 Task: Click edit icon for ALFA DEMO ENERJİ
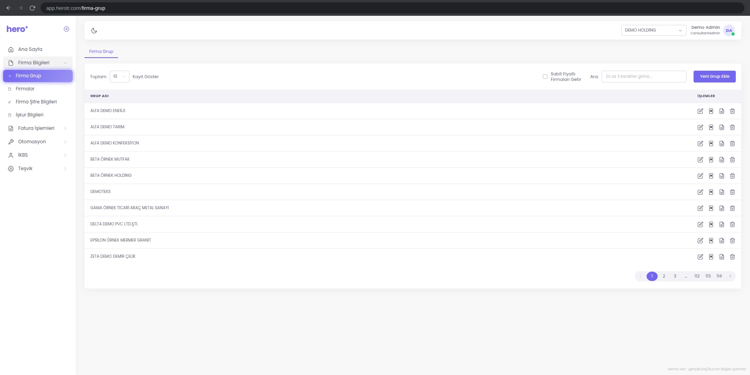tap(700, 111)
